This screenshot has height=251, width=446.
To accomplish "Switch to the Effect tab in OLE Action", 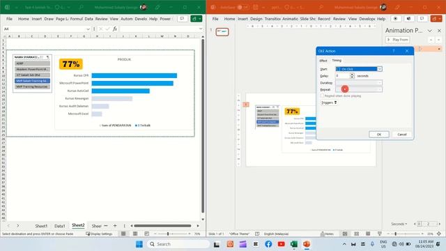I will [323, 61].
